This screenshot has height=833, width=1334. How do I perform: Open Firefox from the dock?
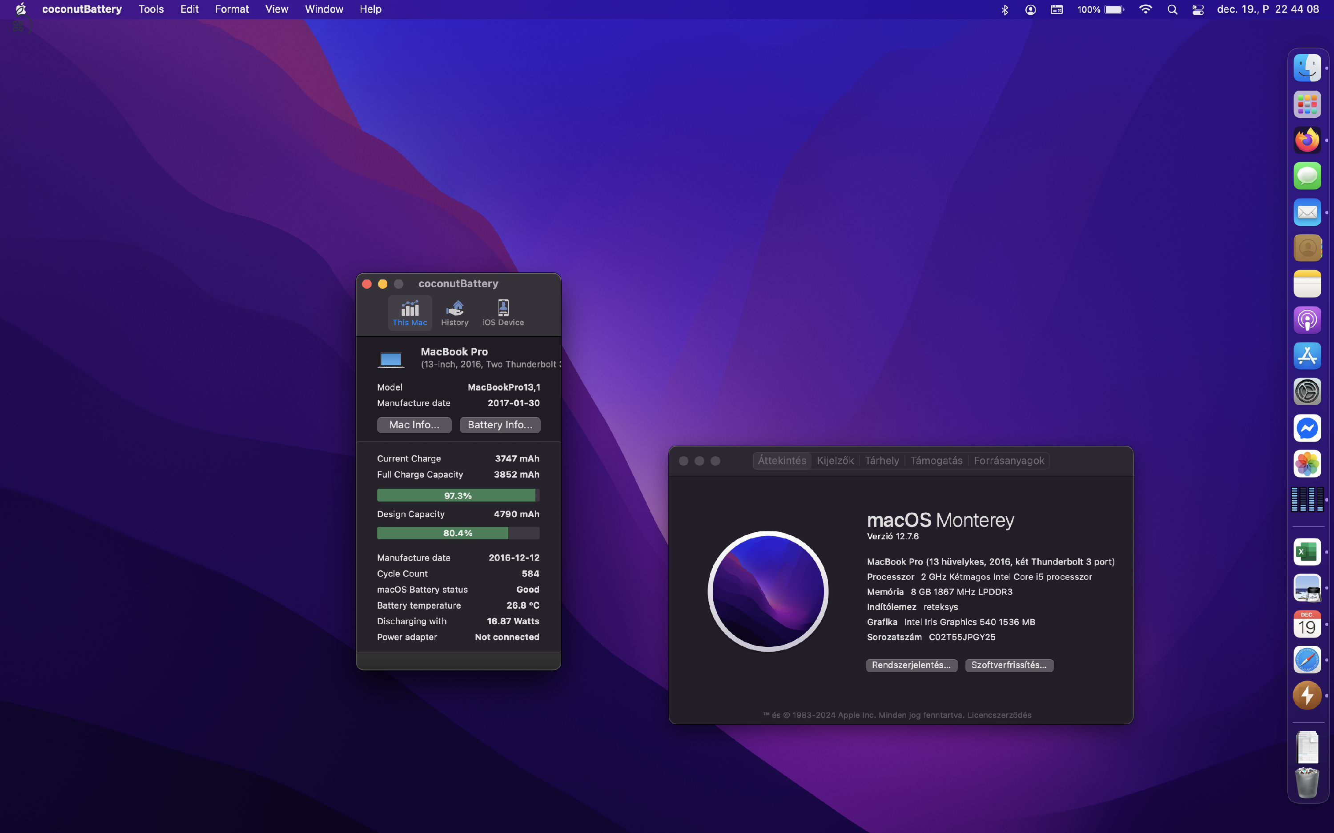(x=1306, y=140)
